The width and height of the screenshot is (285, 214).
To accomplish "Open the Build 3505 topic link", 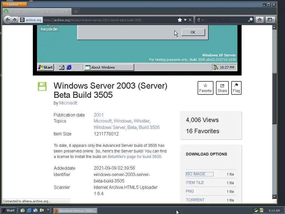I will pyautogui.click(x=149, y=127).
